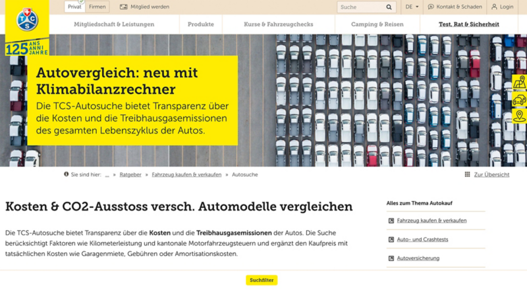Open sidebar link Auto- und Crashtests
This screenshot has width=527, height=296.
point(422,239)
